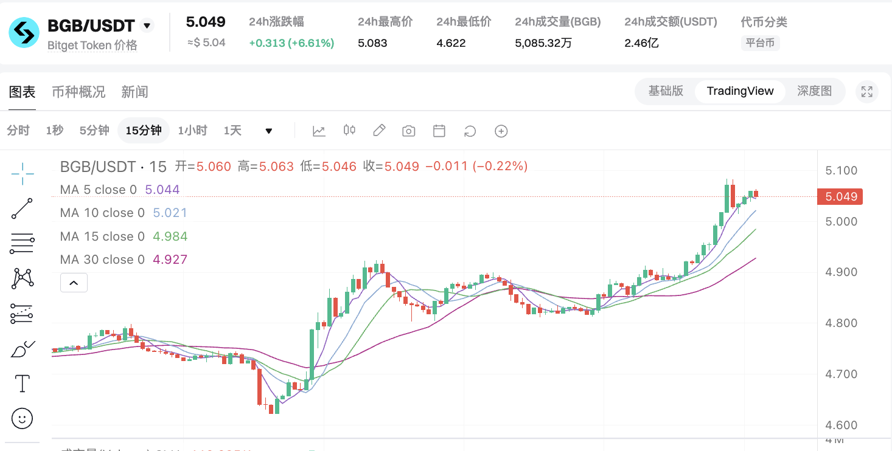Select the 1秒 interval
The width and height of the screenshot is (892, 451).
tap(54, 131)
